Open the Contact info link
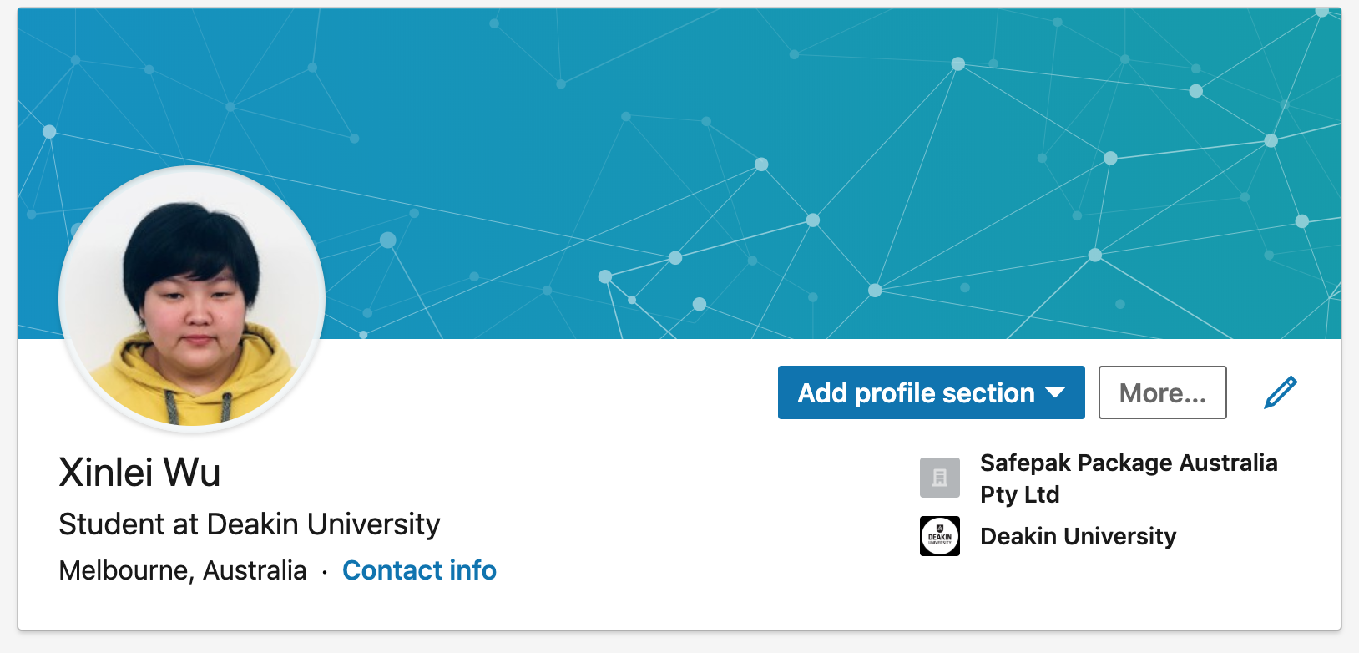Screen dimensions: 1359x653 (x=419, y=570)
